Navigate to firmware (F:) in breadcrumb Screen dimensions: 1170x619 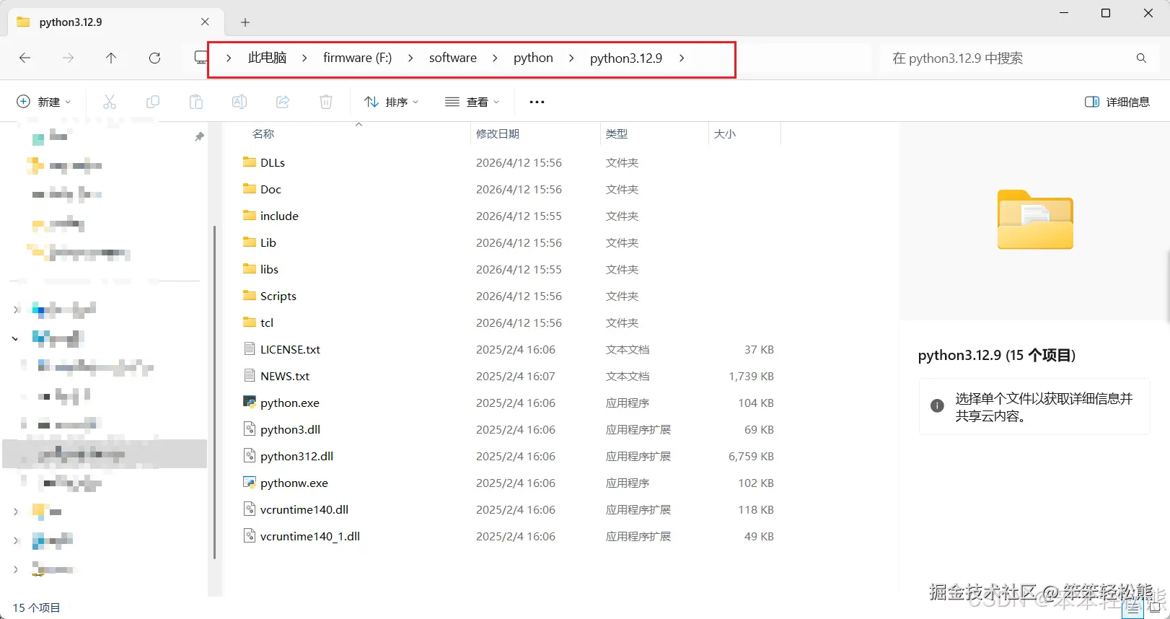tap(357, 58)
